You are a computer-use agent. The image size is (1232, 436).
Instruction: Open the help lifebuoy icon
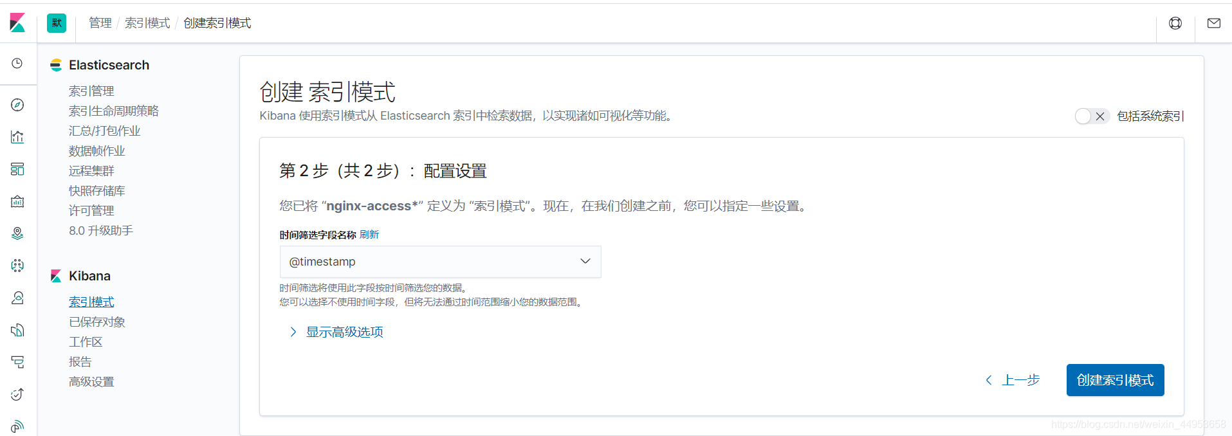1175,23
